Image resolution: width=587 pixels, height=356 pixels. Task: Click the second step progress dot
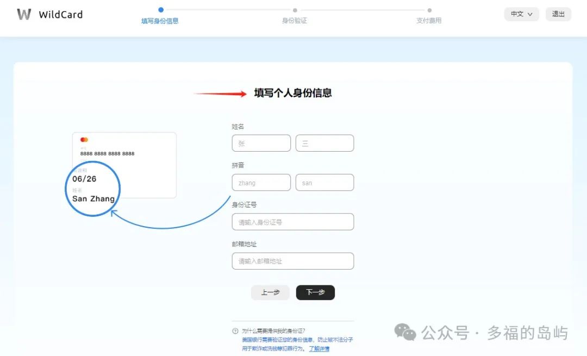point(295,10)
